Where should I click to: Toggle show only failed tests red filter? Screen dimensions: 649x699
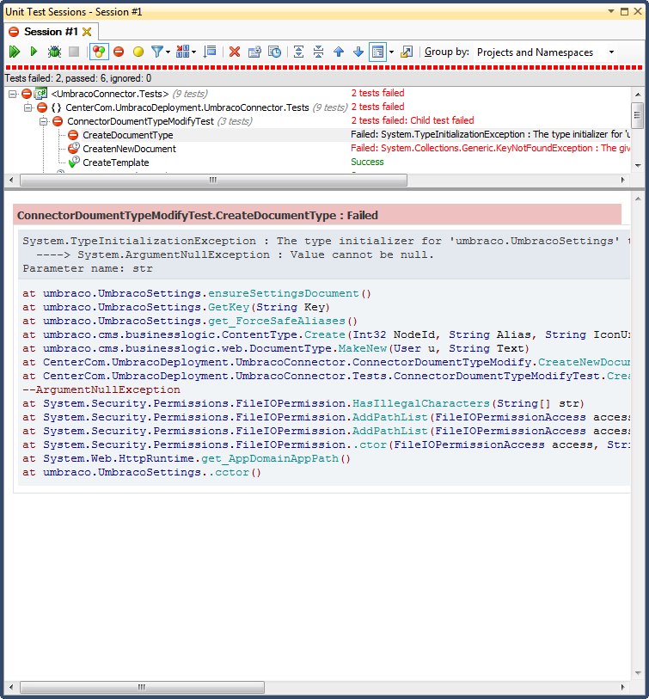119,52
